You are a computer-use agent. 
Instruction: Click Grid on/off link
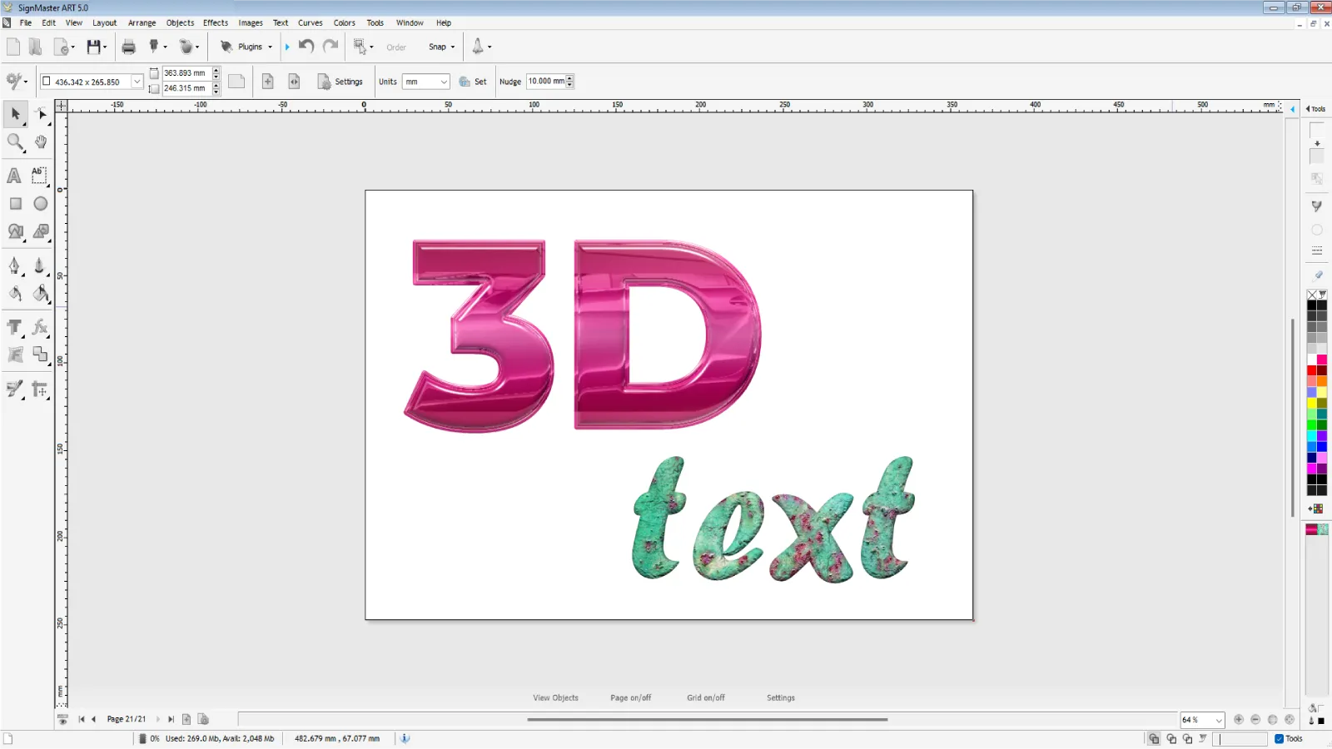706,698
